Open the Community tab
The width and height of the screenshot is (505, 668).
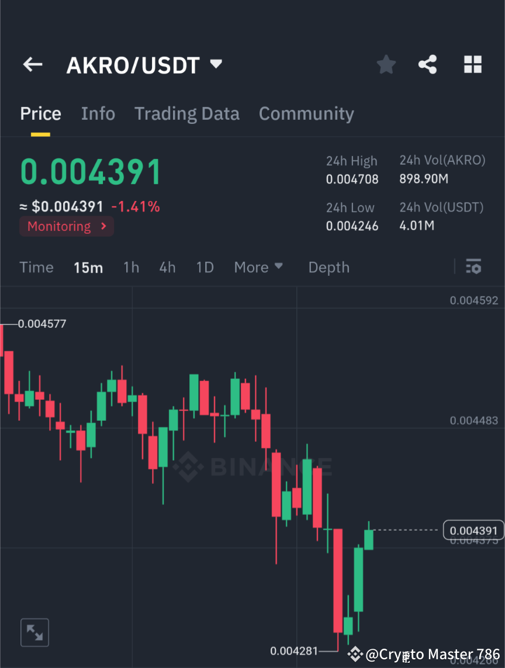[306, 113]
